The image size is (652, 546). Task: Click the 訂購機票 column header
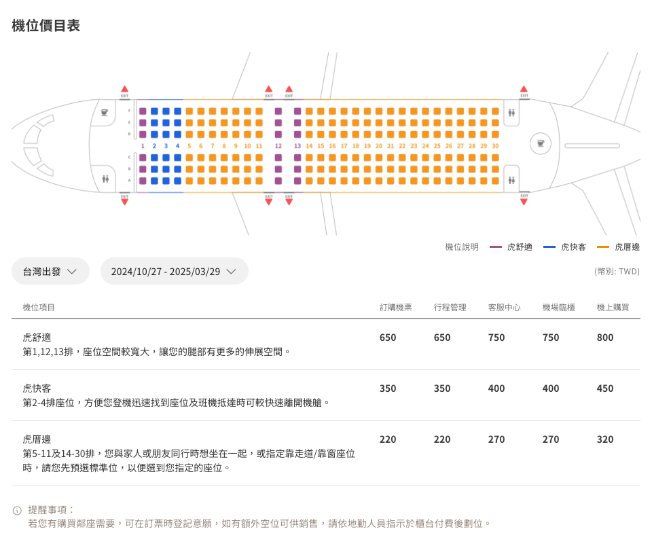coord(396,308)
